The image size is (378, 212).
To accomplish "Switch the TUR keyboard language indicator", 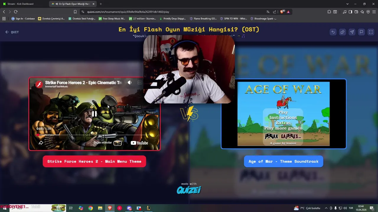I will [x=351, y=208].
